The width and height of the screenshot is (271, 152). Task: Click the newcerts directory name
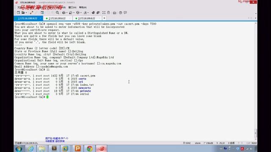(85, 88)
